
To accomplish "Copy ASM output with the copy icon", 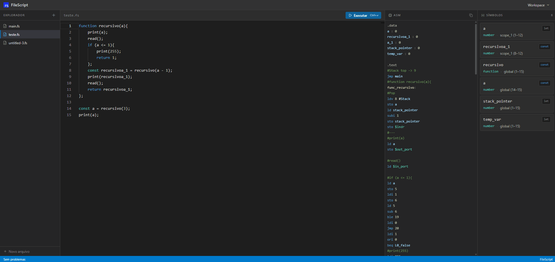I will pos(471,15).
